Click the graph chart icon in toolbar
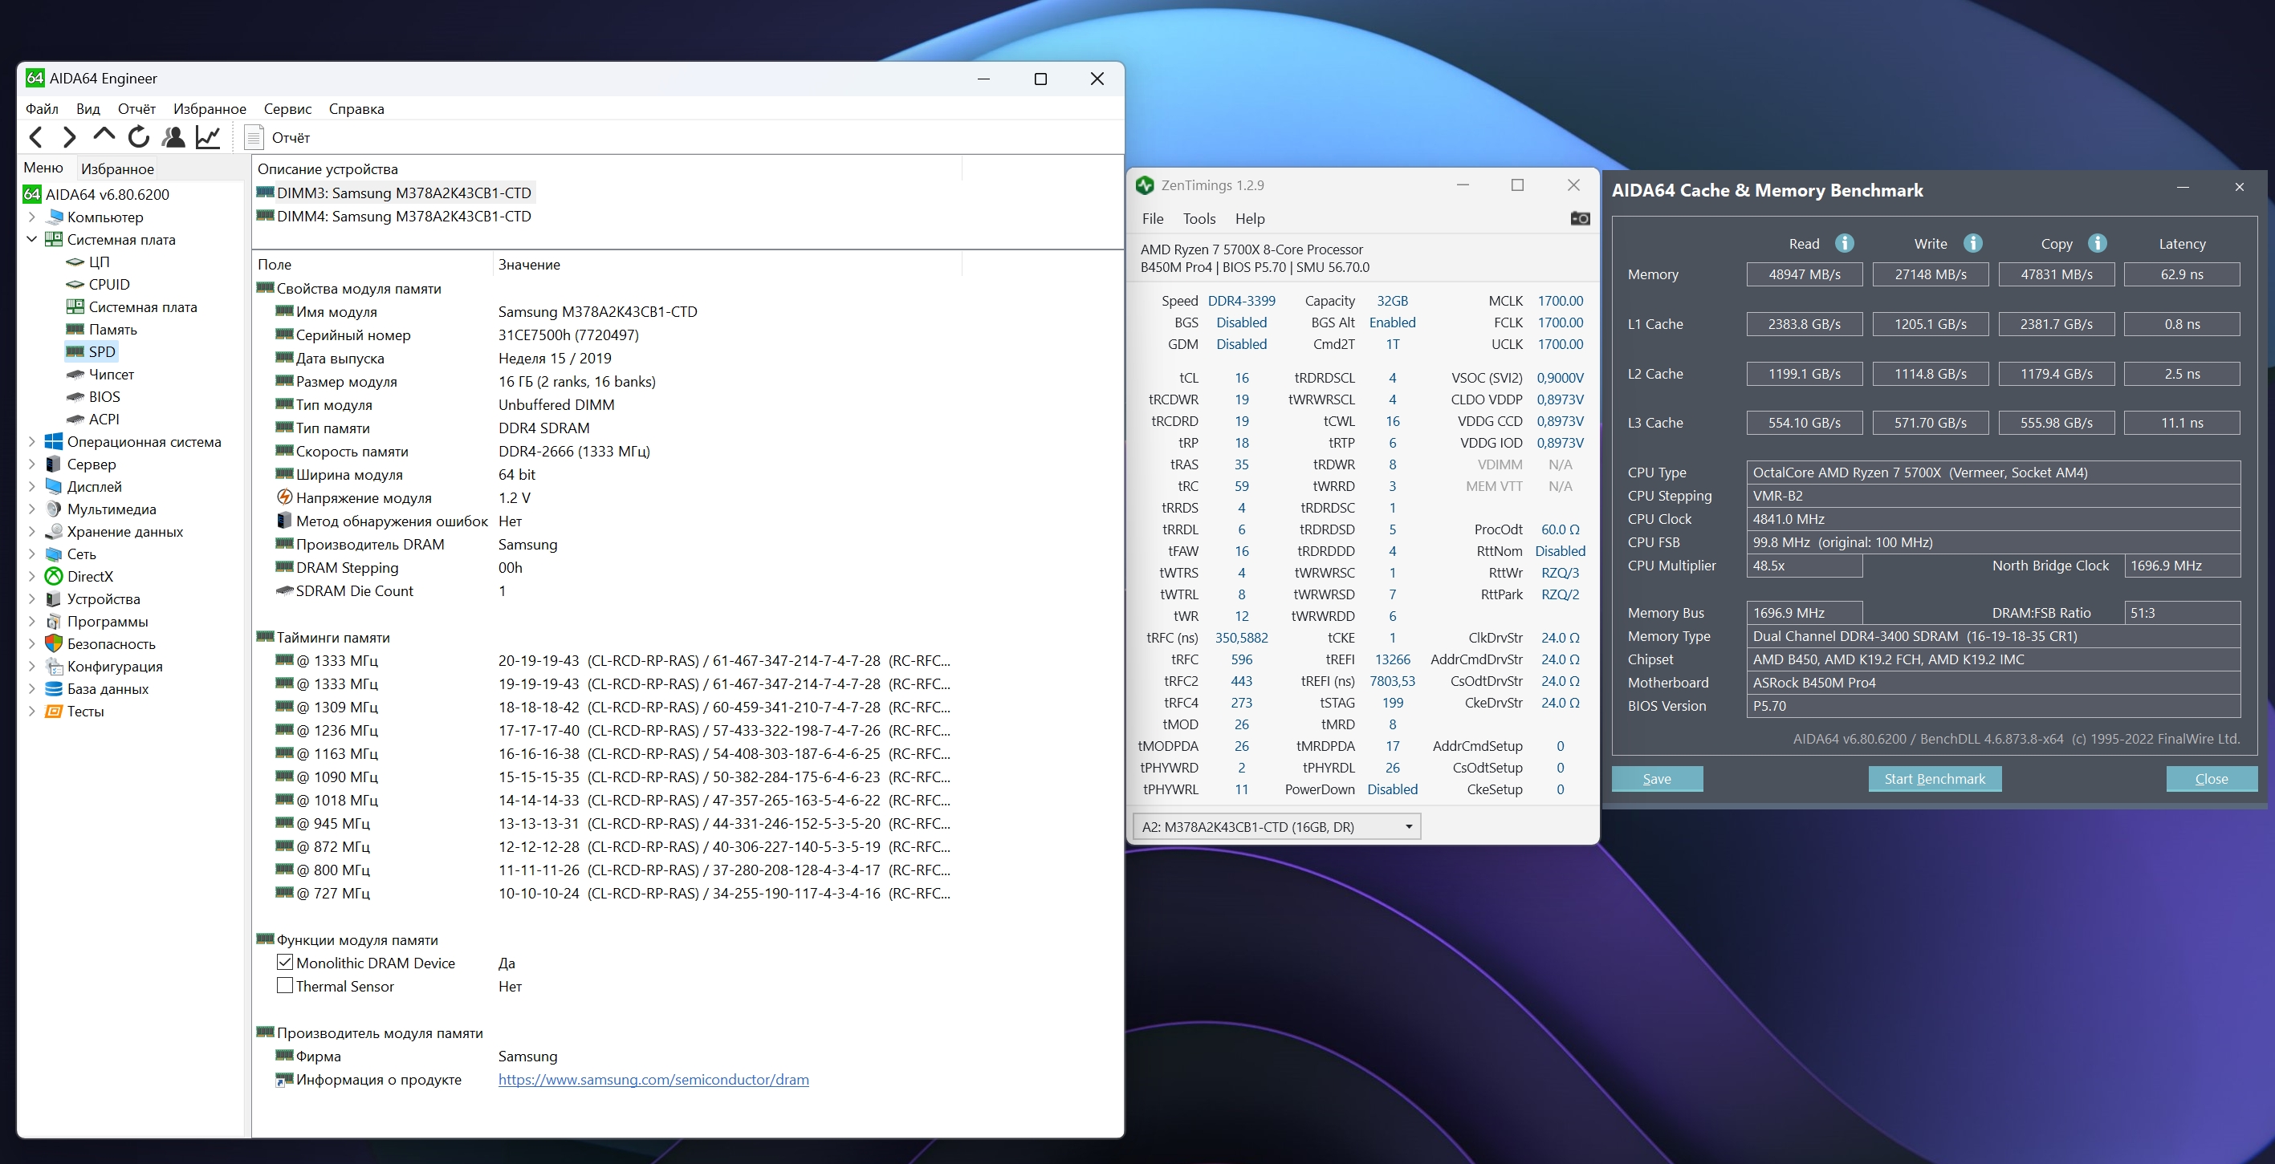This screenshot has width=2275, height=1164. (x=208, y=137)
